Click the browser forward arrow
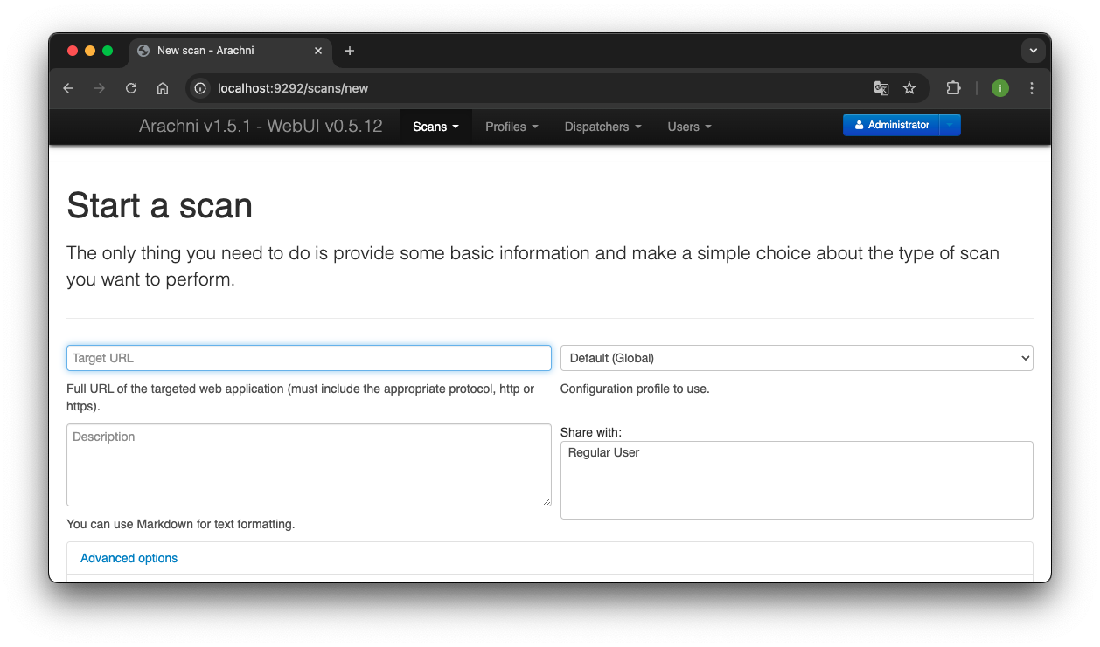 (x=100, y=88)
